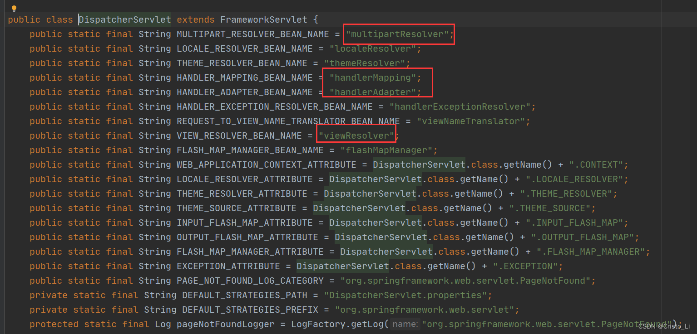
Task: Click the "org.springframework.web.servlet" prefix string
Action: [425, 310]
